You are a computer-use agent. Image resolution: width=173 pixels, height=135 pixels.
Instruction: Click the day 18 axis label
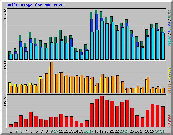coord(96,131)
